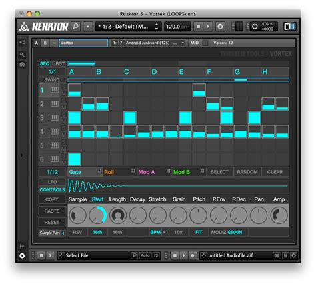This screenshot has height=284, width=316.
Task: Open track 5 keyboard icon
Action: [x=55, y=145]
